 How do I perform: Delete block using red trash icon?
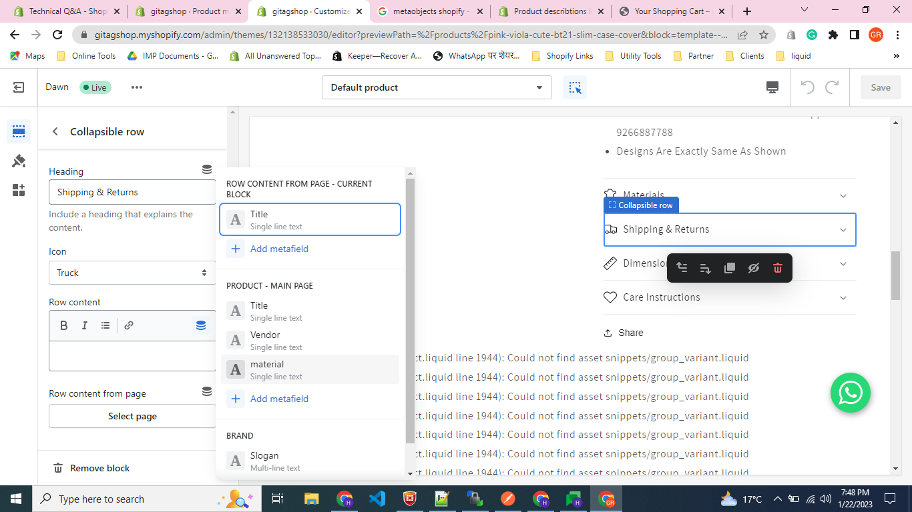tap(778, 268)
